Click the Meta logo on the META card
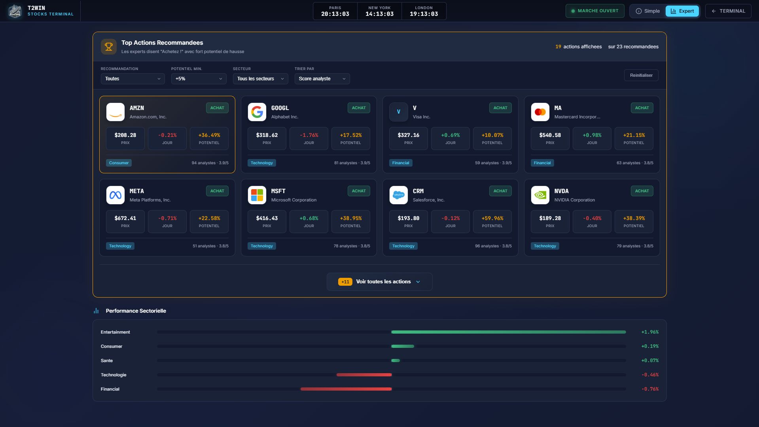 tap(115, 195)
